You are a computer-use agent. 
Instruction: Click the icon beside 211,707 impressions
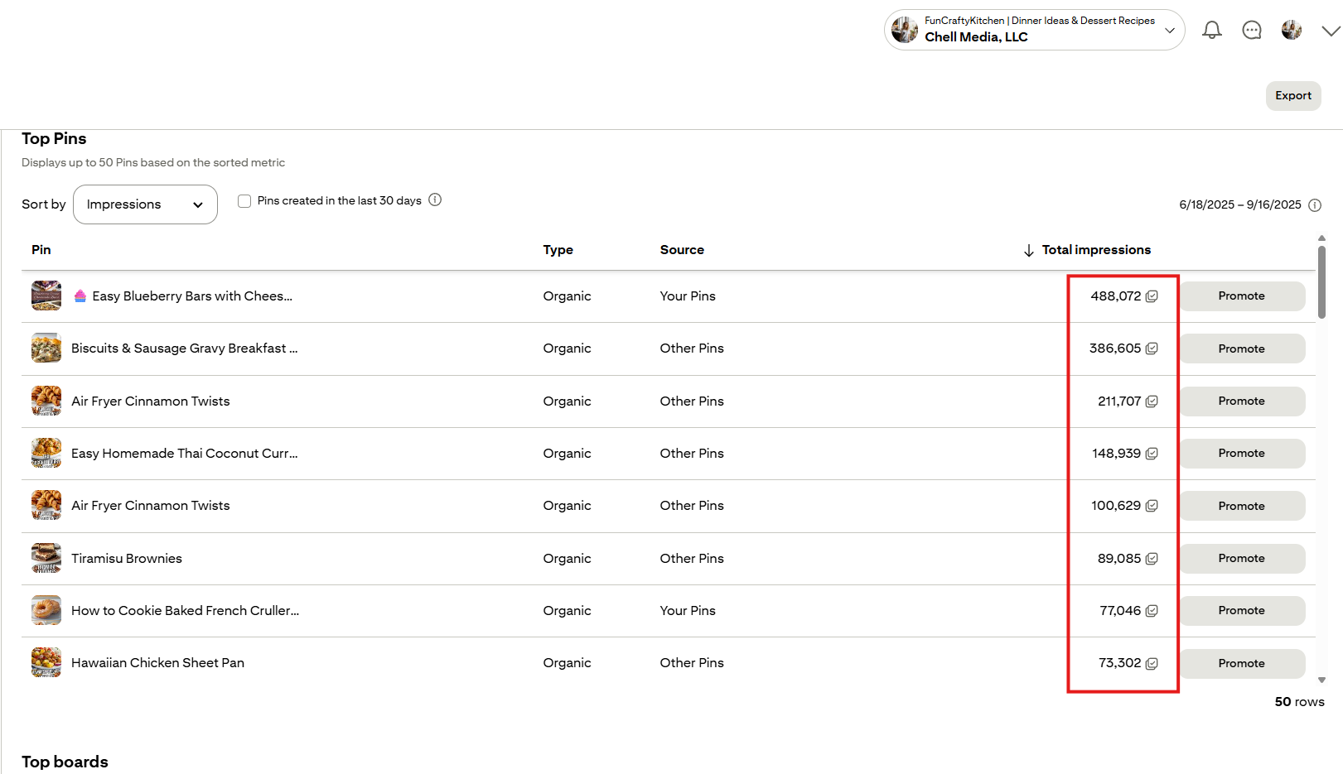click(x=1152, y=401)
